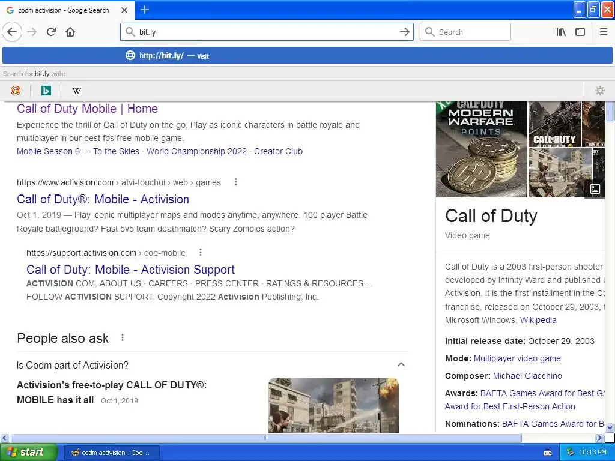Click the https://www.activision.com breadcrumb URL
615x461 pixels.
click(65, 182)
